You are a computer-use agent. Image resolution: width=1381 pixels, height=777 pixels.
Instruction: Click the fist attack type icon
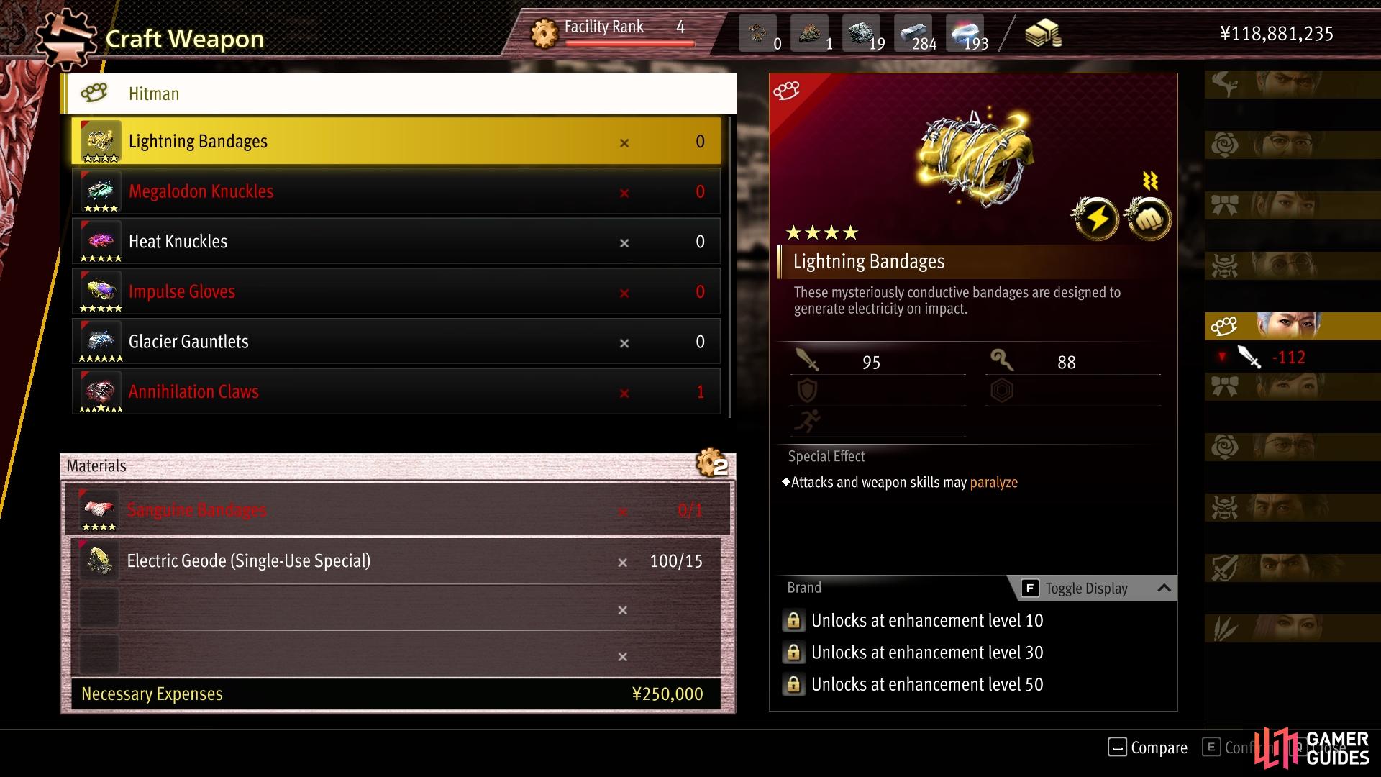click(x=1148, y=218)
